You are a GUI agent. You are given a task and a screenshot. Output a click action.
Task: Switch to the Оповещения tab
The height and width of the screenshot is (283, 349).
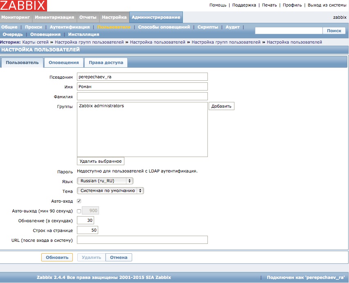point(63,62)
